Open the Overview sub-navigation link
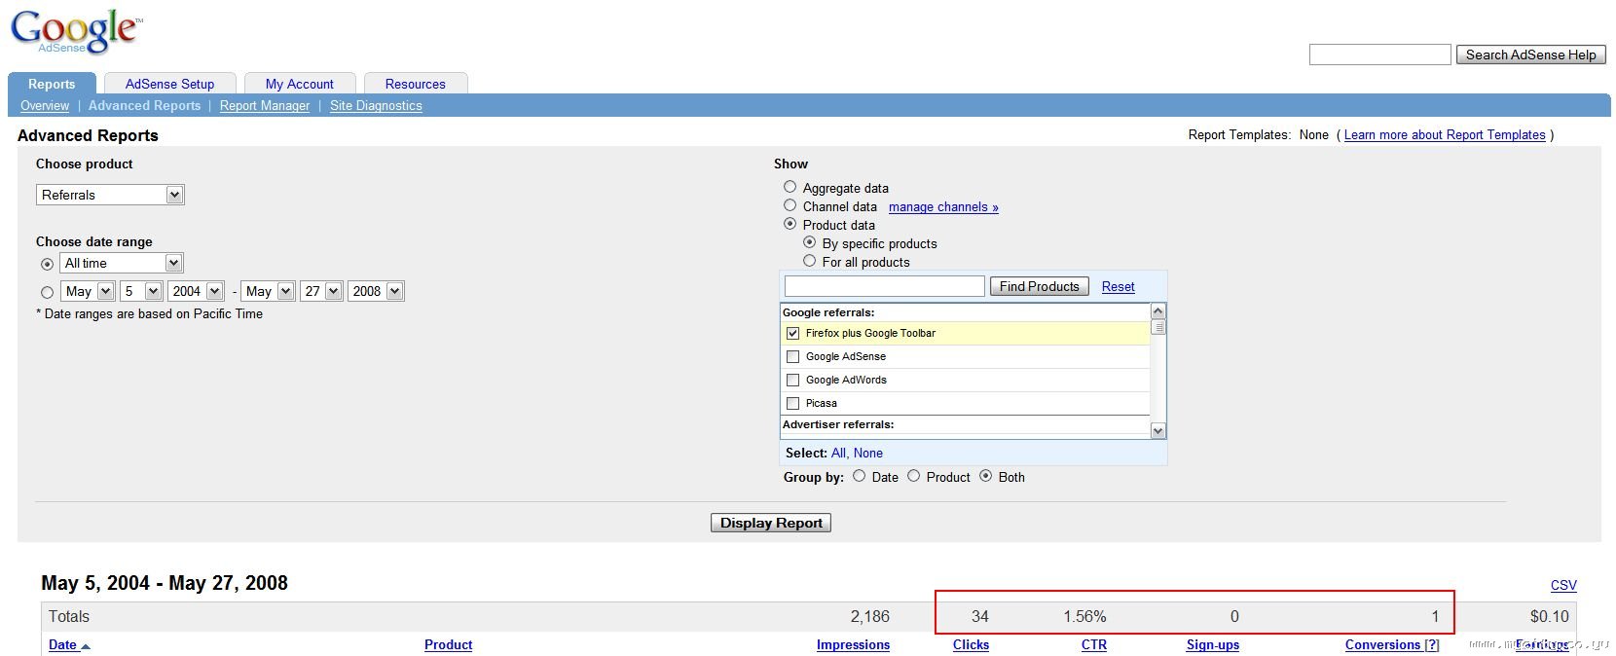 [x=45, y=106]
